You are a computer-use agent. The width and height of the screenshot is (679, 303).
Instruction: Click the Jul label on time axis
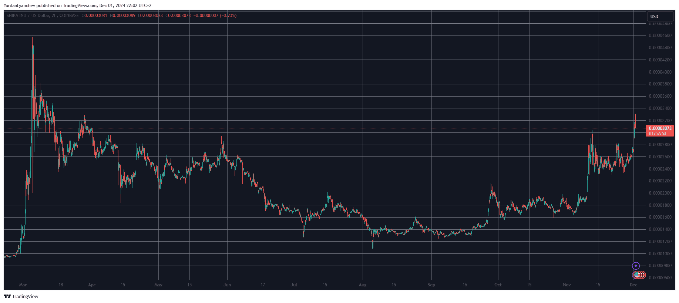coord(294,285)
